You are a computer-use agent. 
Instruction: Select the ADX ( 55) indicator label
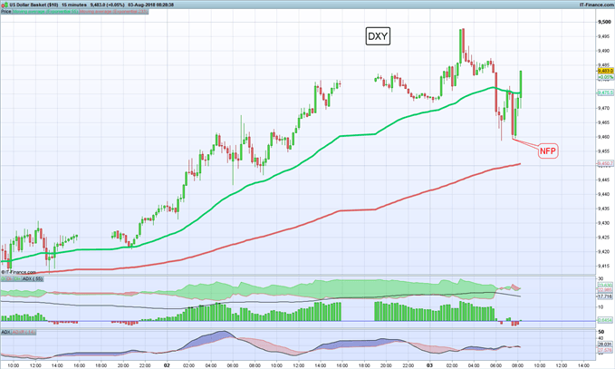[x=33, y=278]
